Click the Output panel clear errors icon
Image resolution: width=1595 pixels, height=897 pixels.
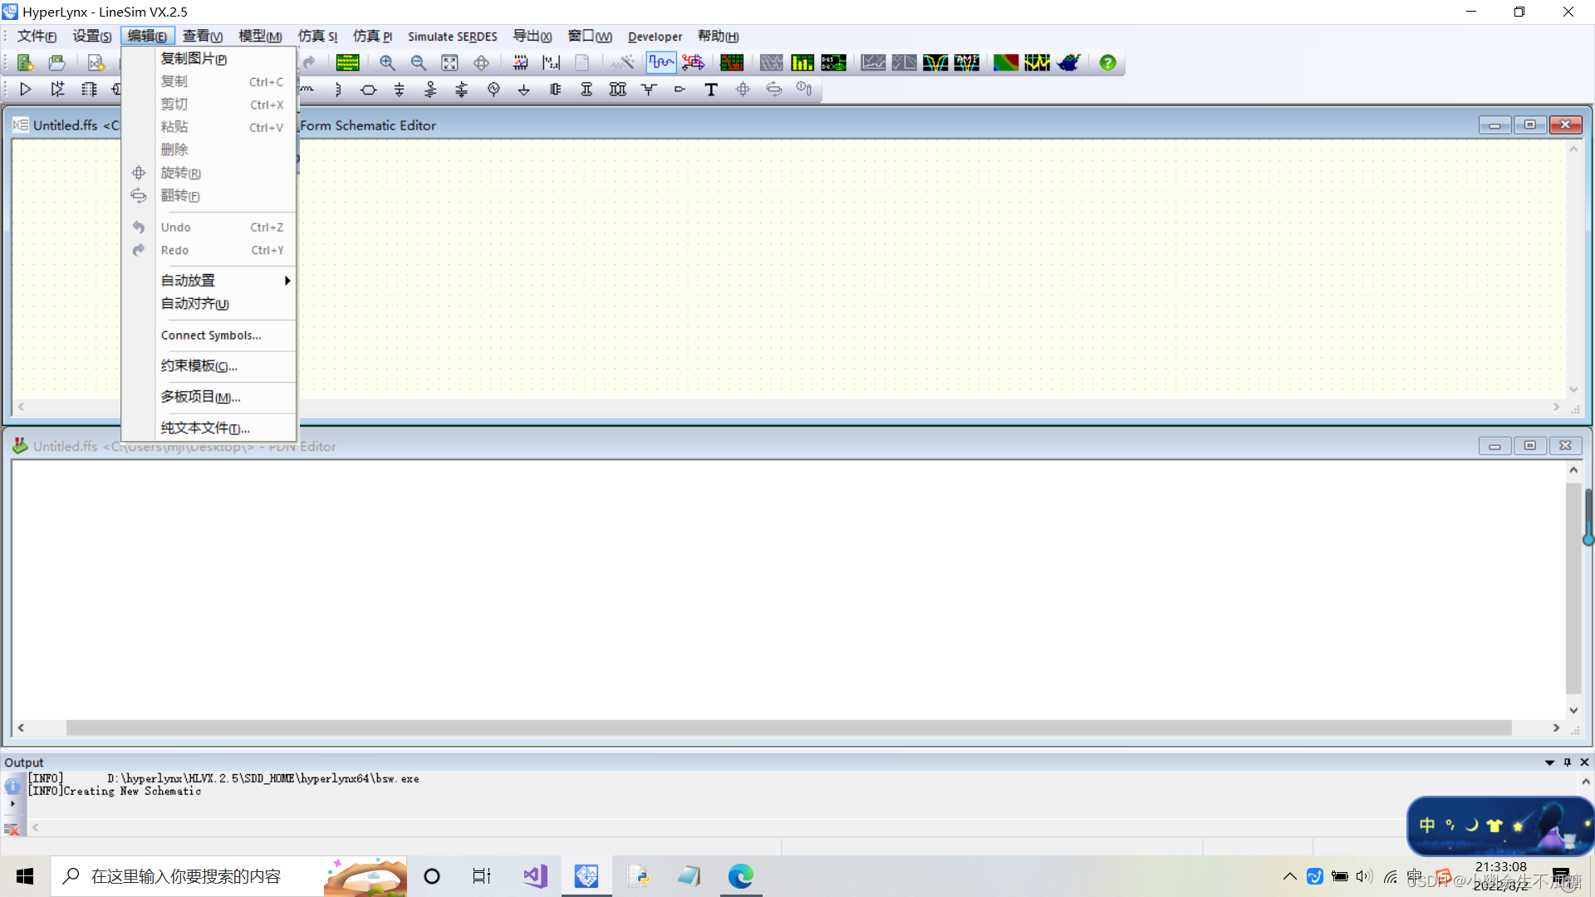pos(12,829)
